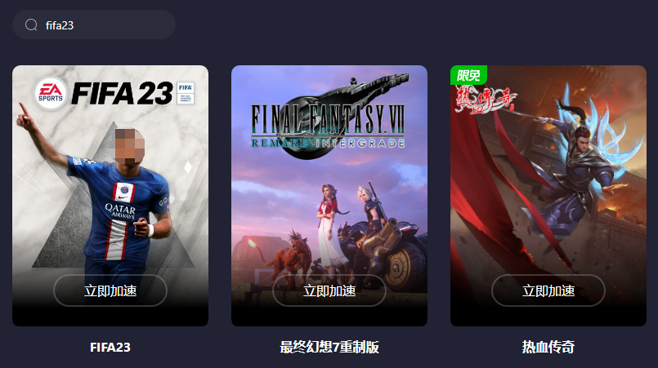Click the FIFA 23 logo text on cover
Screen dimensions: 658x368
tap(122, 93)
